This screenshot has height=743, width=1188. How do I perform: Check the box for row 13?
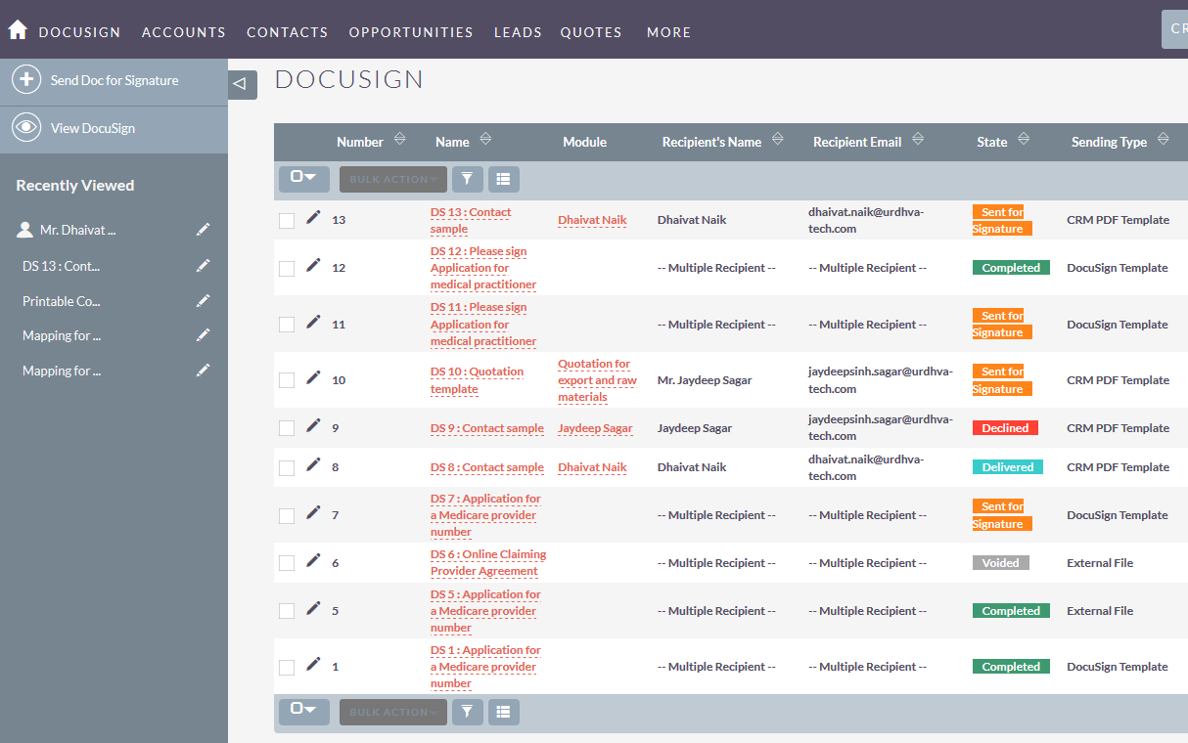(x=287, y=221)
